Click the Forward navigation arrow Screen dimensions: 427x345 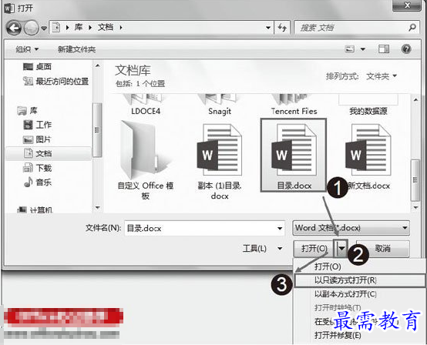(x=32, y=28)
